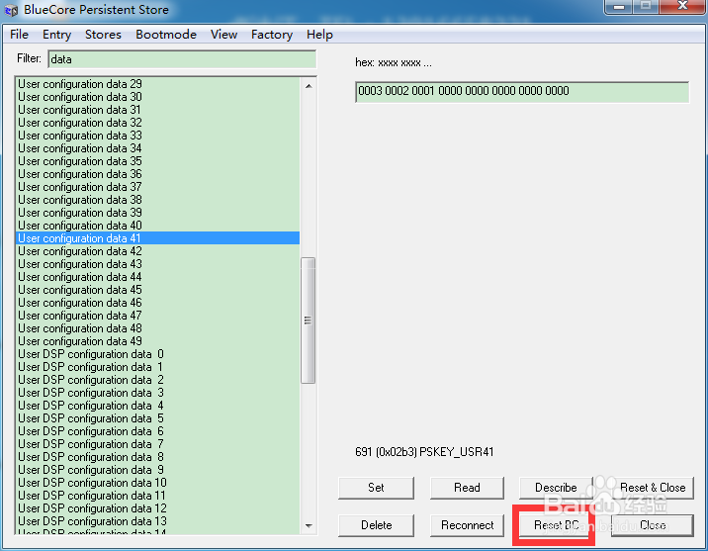Click the Close button beside Reset BC
The image size is (708, 551).
653,525
